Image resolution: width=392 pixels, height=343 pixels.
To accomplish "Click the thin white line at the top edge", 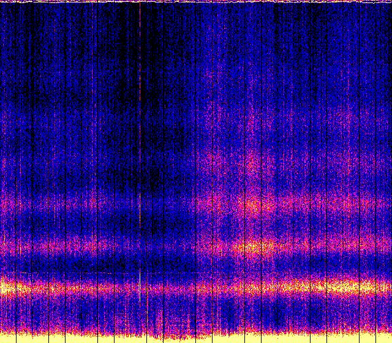I will coord(196,2).
